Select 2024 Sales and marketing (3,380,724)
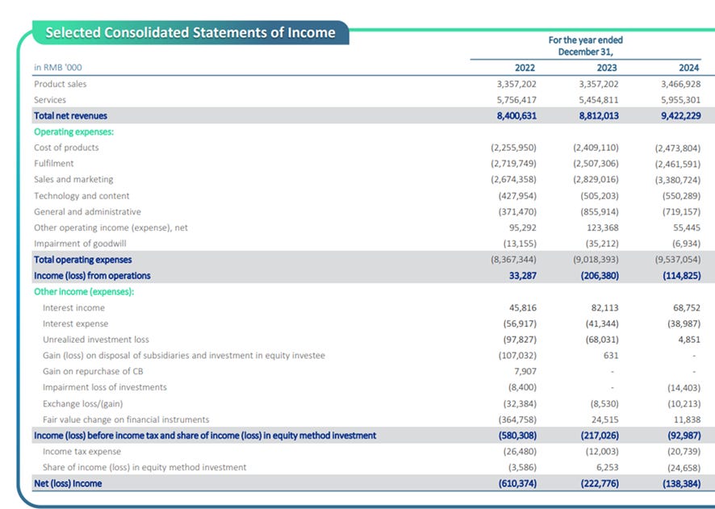The image size is (715, 509). coord(678,180)
